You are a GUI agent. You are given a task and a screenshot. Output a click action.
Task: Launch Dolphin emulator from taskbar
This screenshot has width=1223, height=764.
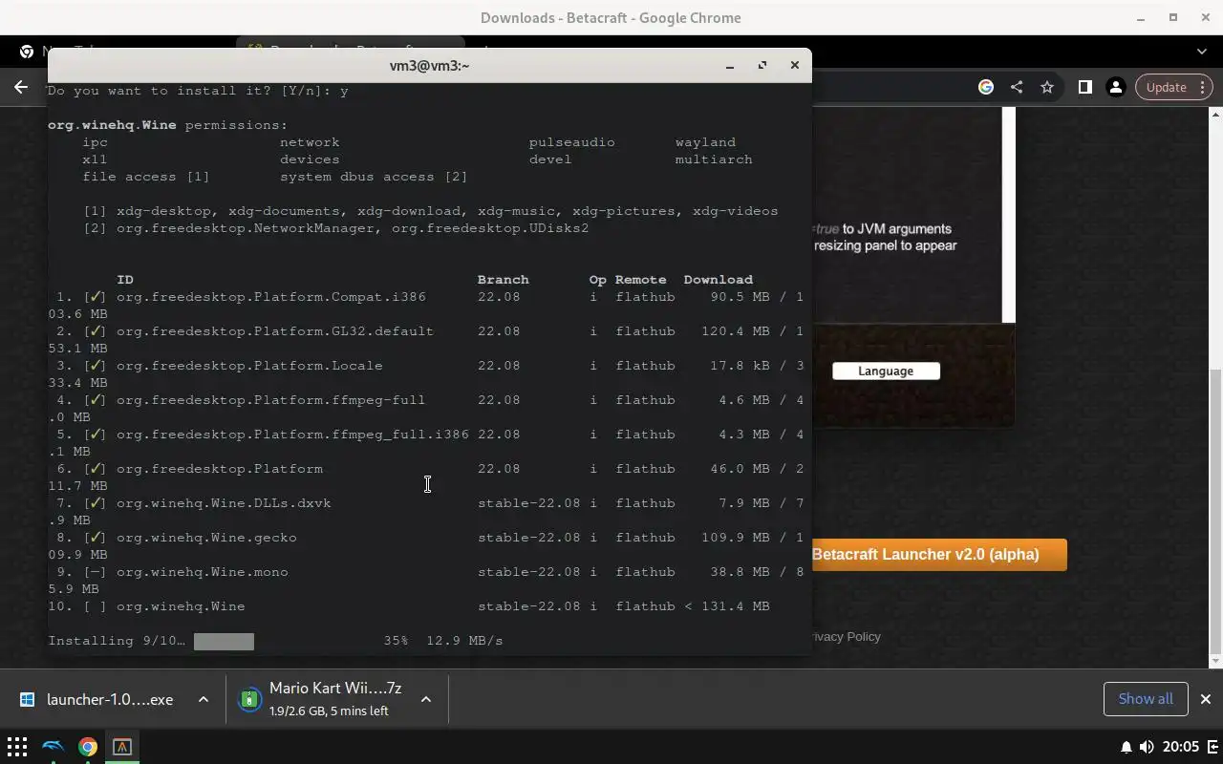[x=53, y=747]
